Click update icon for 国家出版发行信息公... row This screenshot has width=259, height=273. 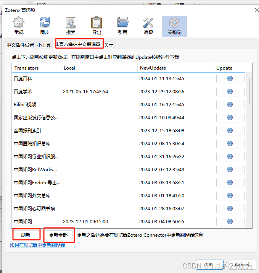click(x=230, y=117)
